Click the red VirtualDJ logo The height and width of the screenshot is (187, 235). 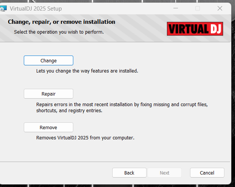195,28
